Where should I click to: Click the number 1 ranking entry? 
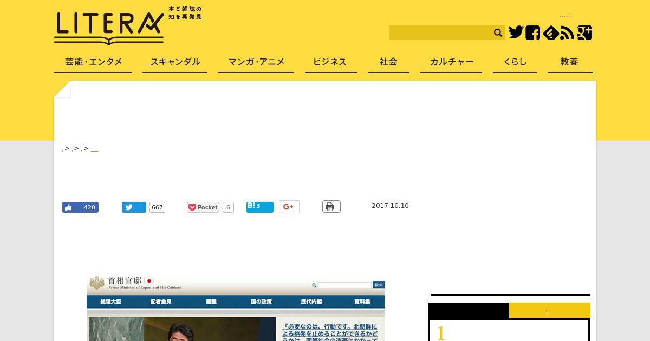441,333
